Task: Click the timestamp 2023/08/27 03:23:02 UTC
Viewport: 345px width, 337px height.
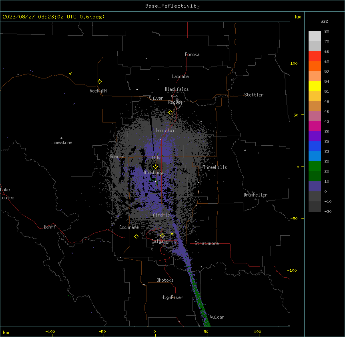Action: coord(39,17)
